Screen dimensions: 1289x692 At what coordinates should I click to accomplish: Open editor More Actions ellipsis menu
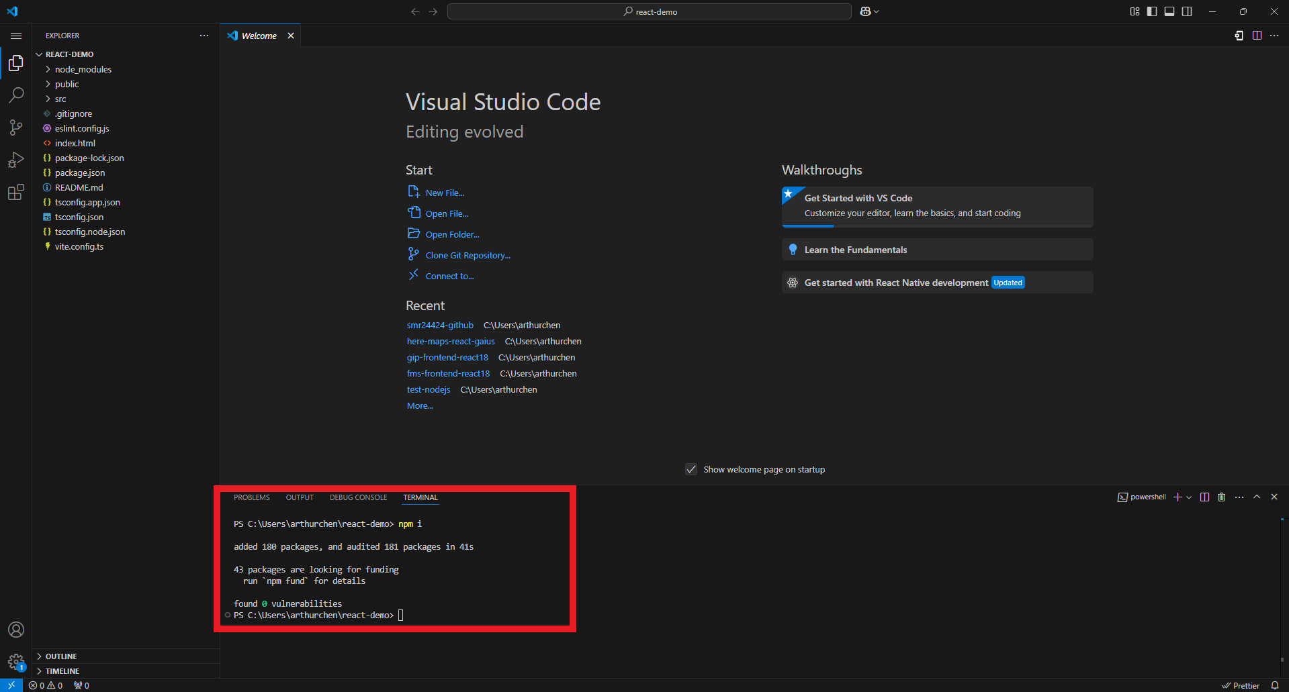[x=1274, y=36]
